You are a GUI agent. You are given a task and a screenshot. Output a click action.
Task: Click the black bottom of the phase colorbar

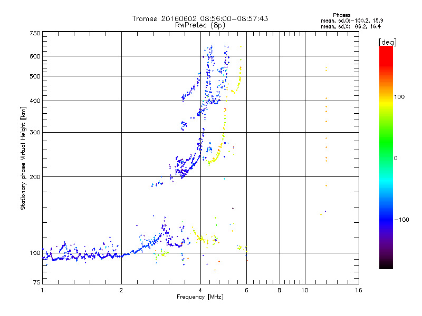386,265
